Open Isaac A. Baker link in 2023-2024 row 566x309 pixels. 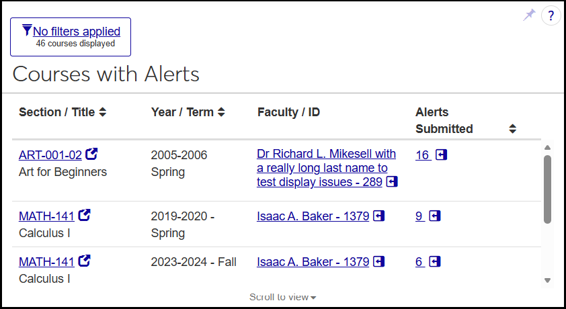(x=313, y=262)
